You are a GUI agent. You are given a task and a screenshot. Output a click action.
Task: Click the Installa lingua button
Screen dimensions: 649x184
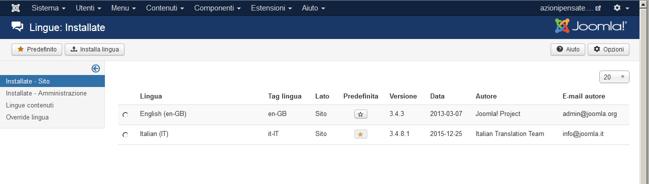coord(95,49)
